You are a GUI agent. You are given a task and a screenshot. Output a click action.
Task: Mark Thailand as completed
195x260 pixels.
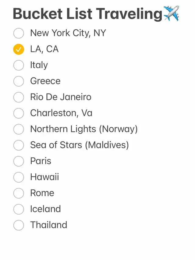point(19,225)
